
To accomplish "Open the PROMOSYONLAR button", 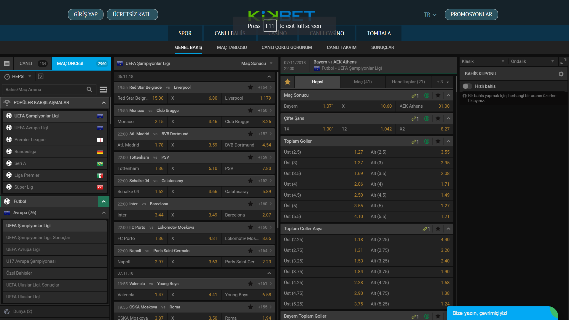I will 471,15.
